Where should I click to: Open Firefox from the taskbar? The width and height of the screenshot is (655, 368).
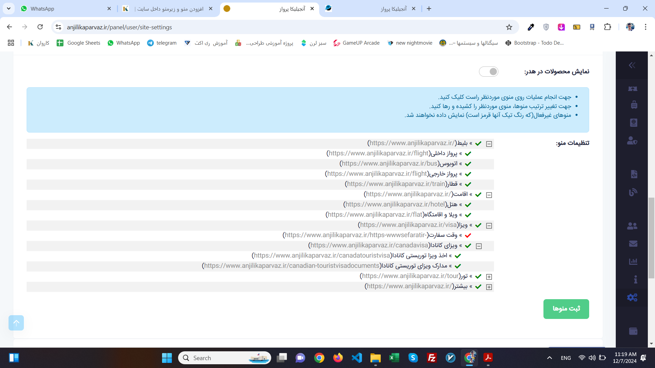[338, 358]
